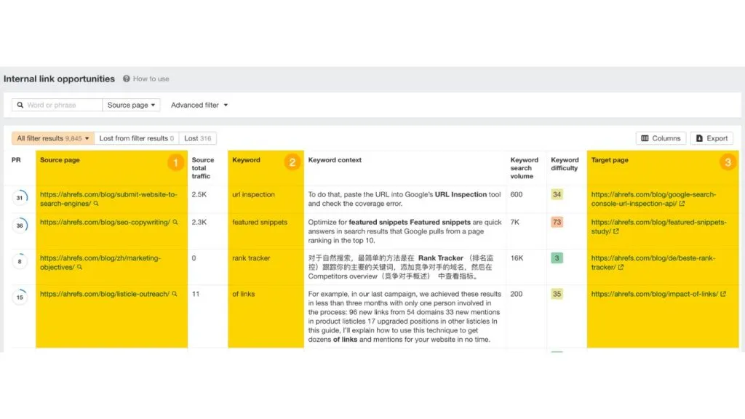Image resolution: width=745 pixels, height=419 pixels.
Task: Click the PR 36 circle indicator
Action: click(x=20, y=226)
